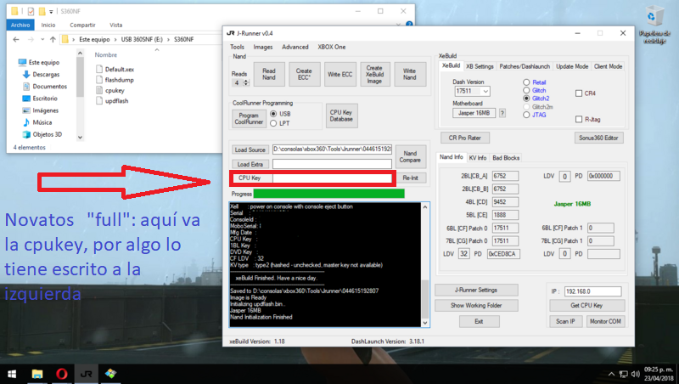Select Imágenes in Explorer sidebar
This screenshot has width=679, height=384.
click(x=45, y=110)
